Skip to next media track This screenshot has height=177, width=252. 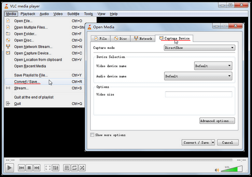pos(37,168)
